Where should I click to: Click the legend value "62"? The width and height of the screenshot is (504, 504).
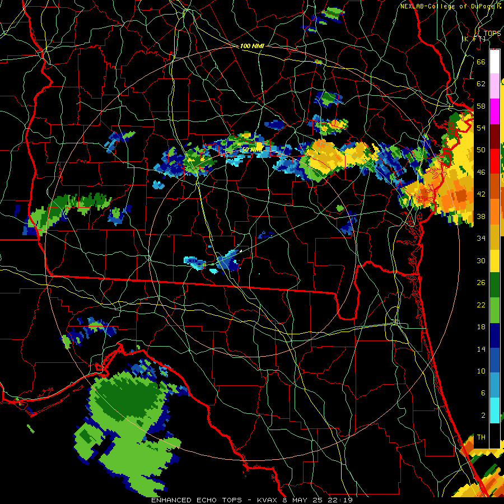pos(481,84)
